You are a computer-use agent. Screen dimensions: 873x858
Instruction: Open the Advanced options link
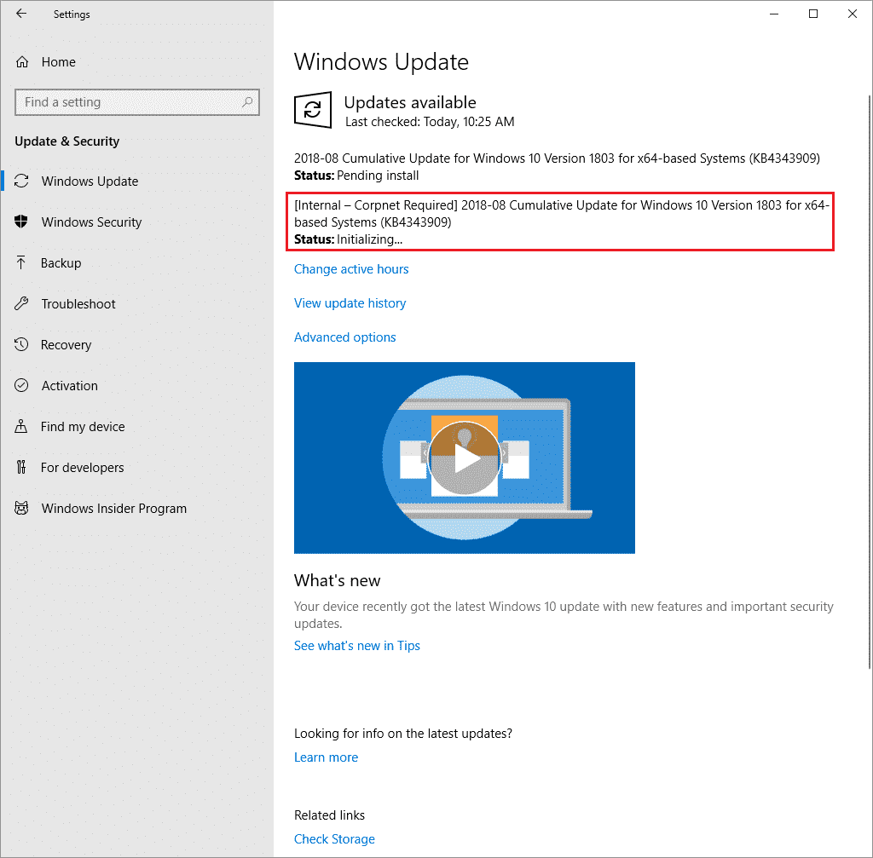[344, 337]
